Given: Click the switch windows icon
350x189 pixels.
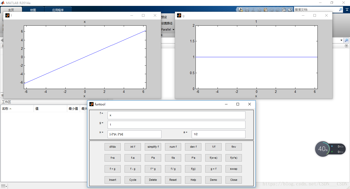Looking at the screenshot, I should (284, 10).
